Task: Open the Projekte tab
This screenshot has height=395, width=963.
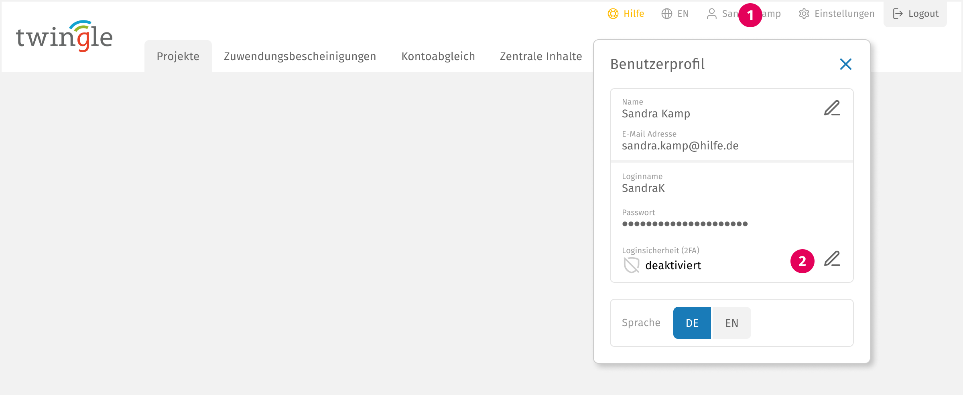Action: 178,56
